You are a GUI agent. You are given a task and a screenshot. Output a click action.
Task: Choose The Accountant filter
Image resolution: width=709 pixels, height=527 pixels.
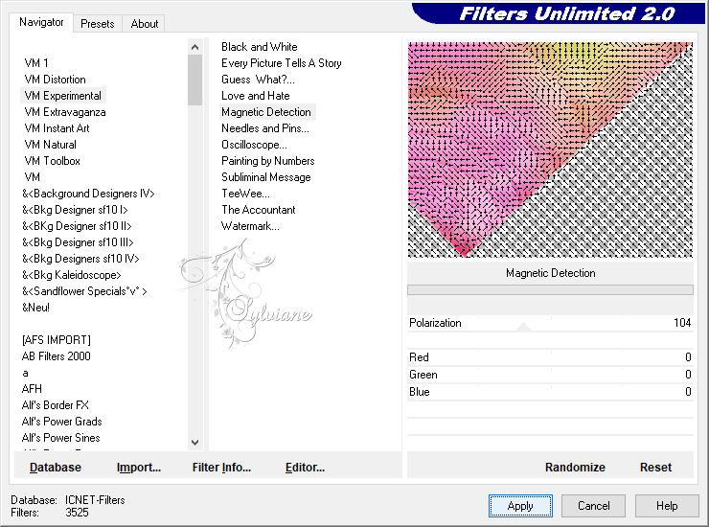pyautogui.click(x=258, y=210)
